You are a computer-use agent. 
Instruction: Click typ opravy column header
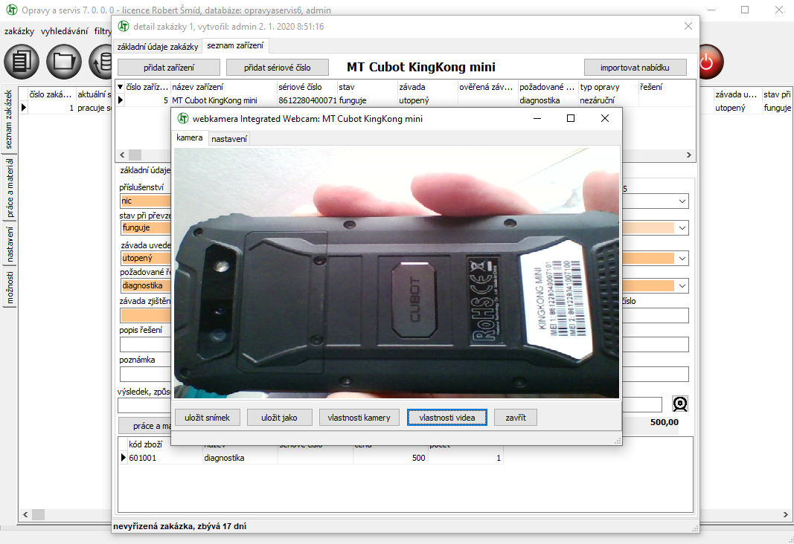click(609, 87)
